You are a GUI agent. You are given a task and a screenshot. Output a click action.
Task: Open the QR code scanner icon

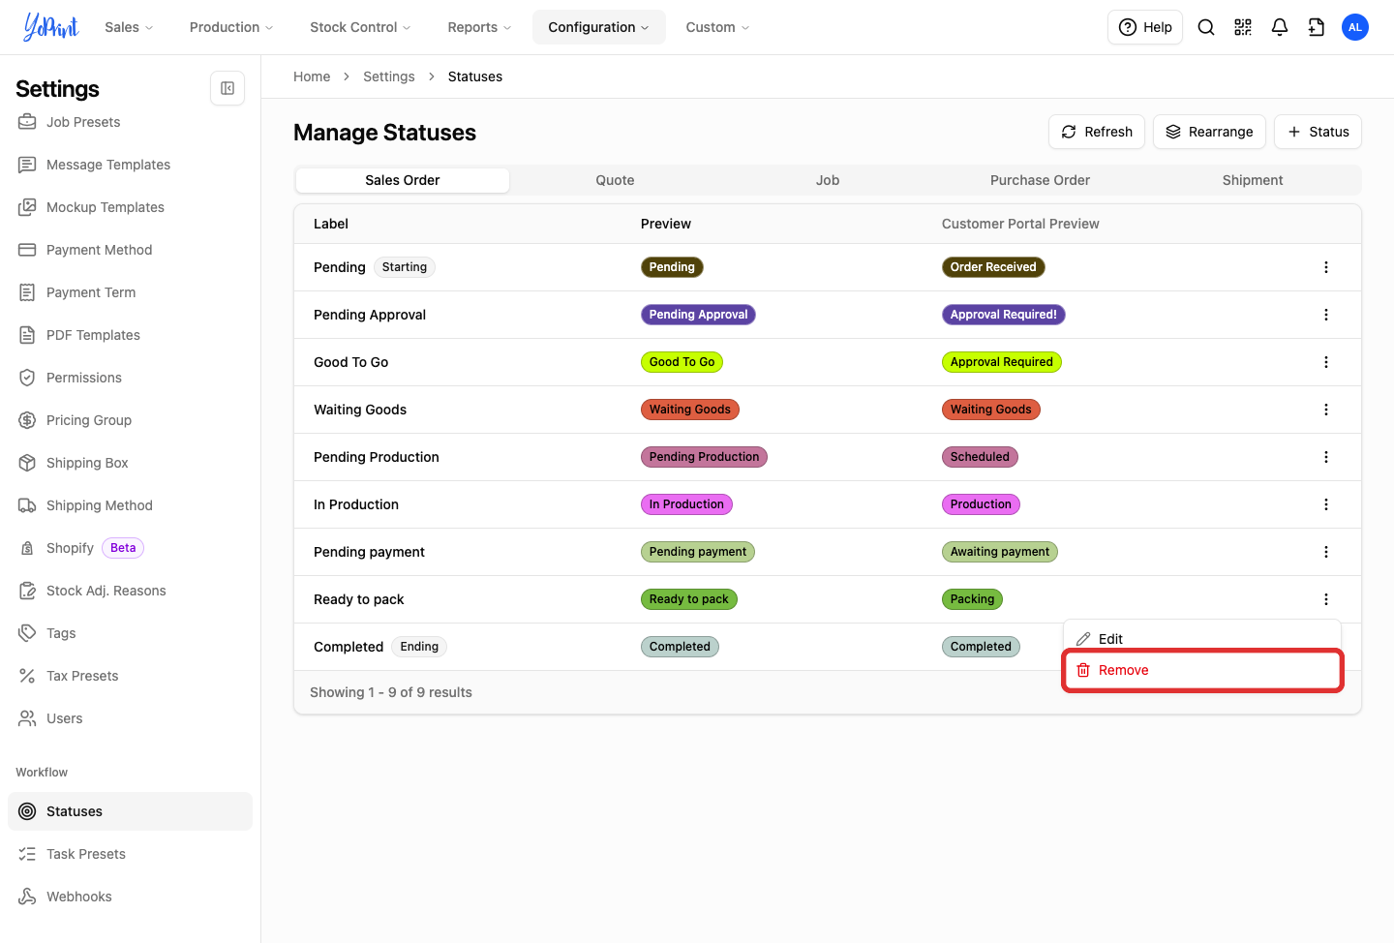click(1243, 27)
